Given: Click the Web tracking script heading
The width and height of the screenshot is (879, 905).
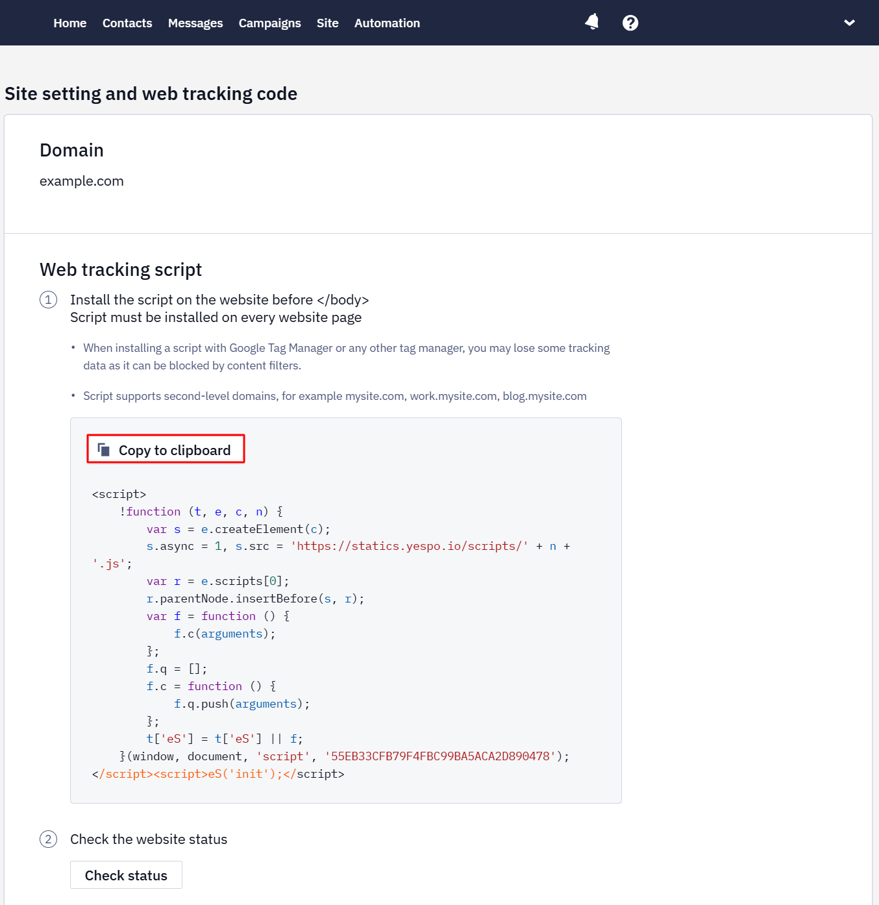Looking at the screenshot, I should pyautogui.click(x=121, y=269).
